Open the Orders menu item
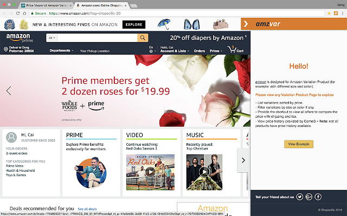 (x=200, y=51)
